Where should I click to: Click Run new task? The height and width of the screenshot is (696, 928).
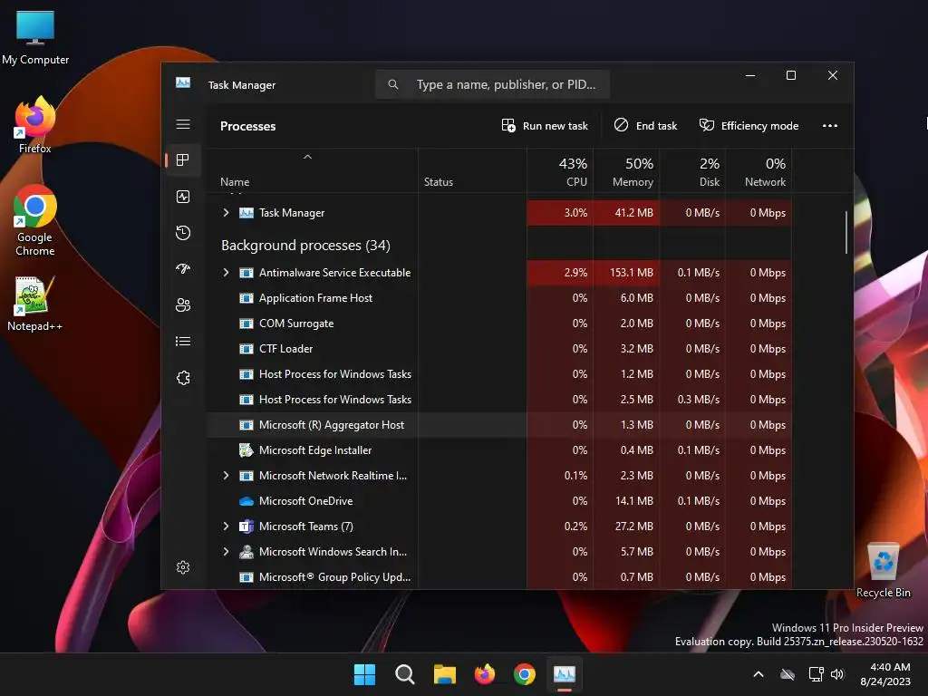pos(545,125)
